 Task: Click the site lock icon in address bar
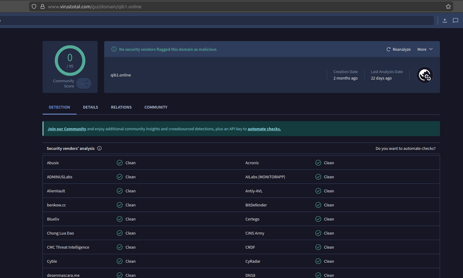point(43,6)
